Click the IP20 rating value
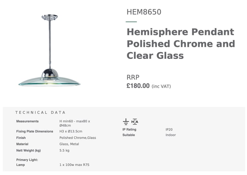 169,130
